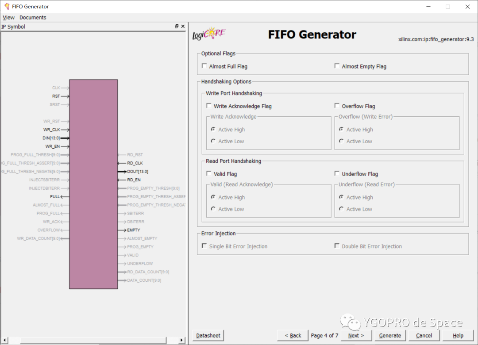Click the xilinx.com:ip:fifo_generator:9.3 version text
Screen dimensions: 478x345
tap(436, 39)
